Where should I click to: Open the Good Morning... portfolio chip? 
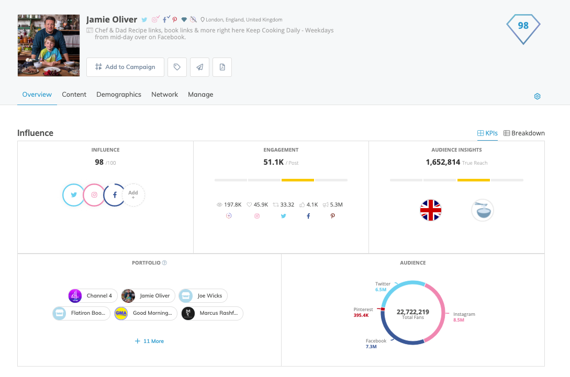(146, 313)
